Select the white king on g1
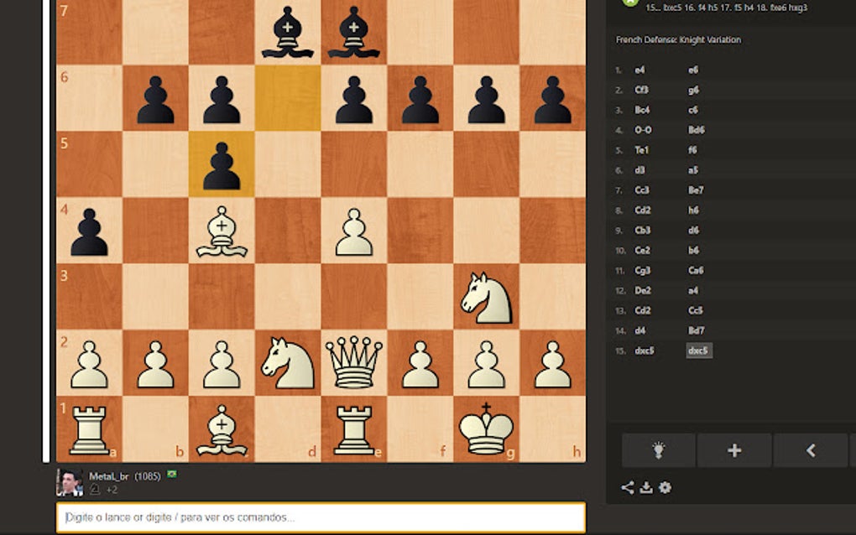The height and width of the screenshot is (535, 856). 486,429
